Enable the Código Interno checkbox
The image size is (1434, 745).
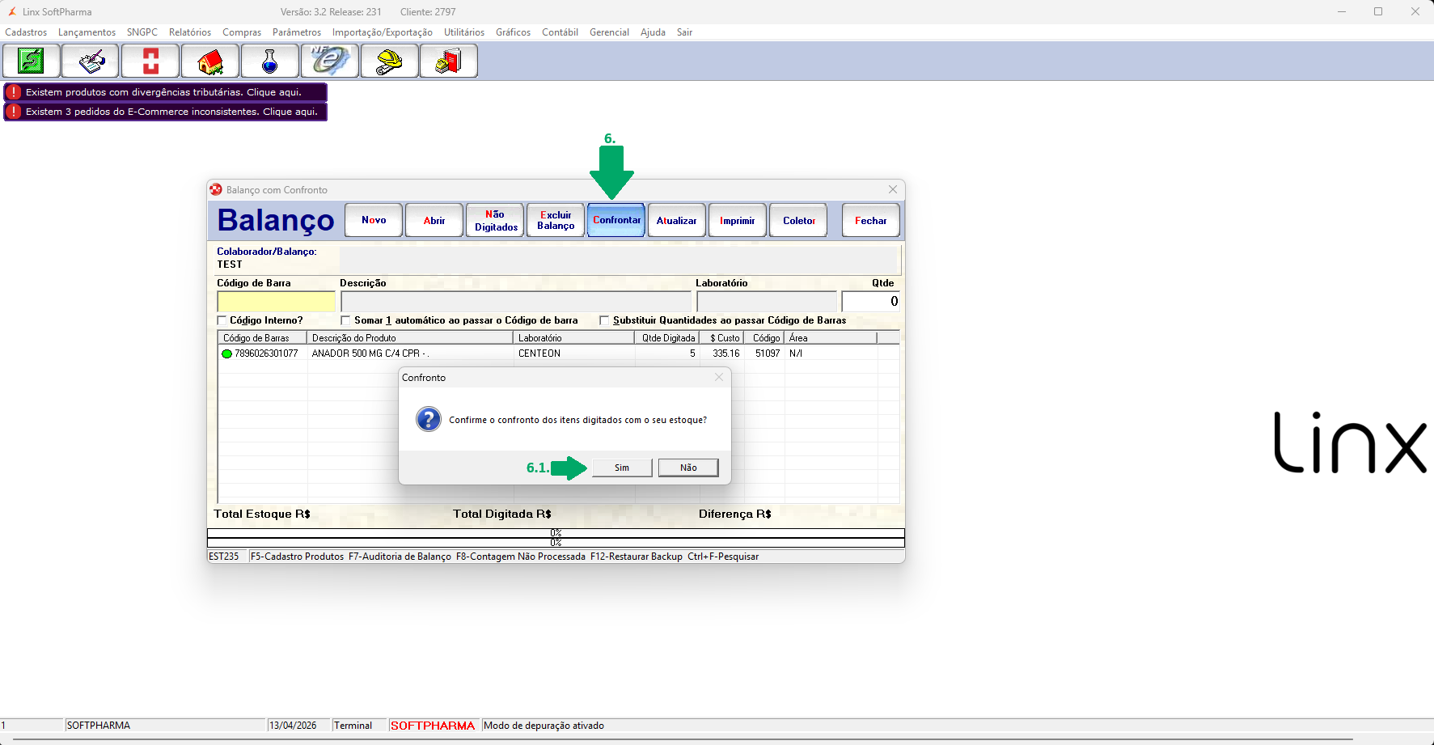click(x=222, y=320)
